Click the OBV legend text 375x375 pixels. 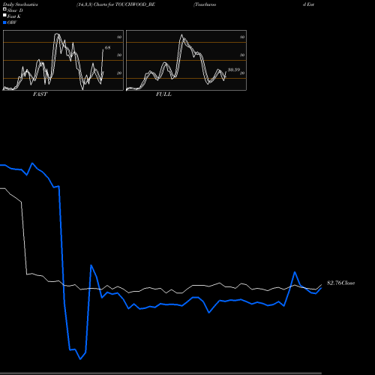[x=12, y=22]
